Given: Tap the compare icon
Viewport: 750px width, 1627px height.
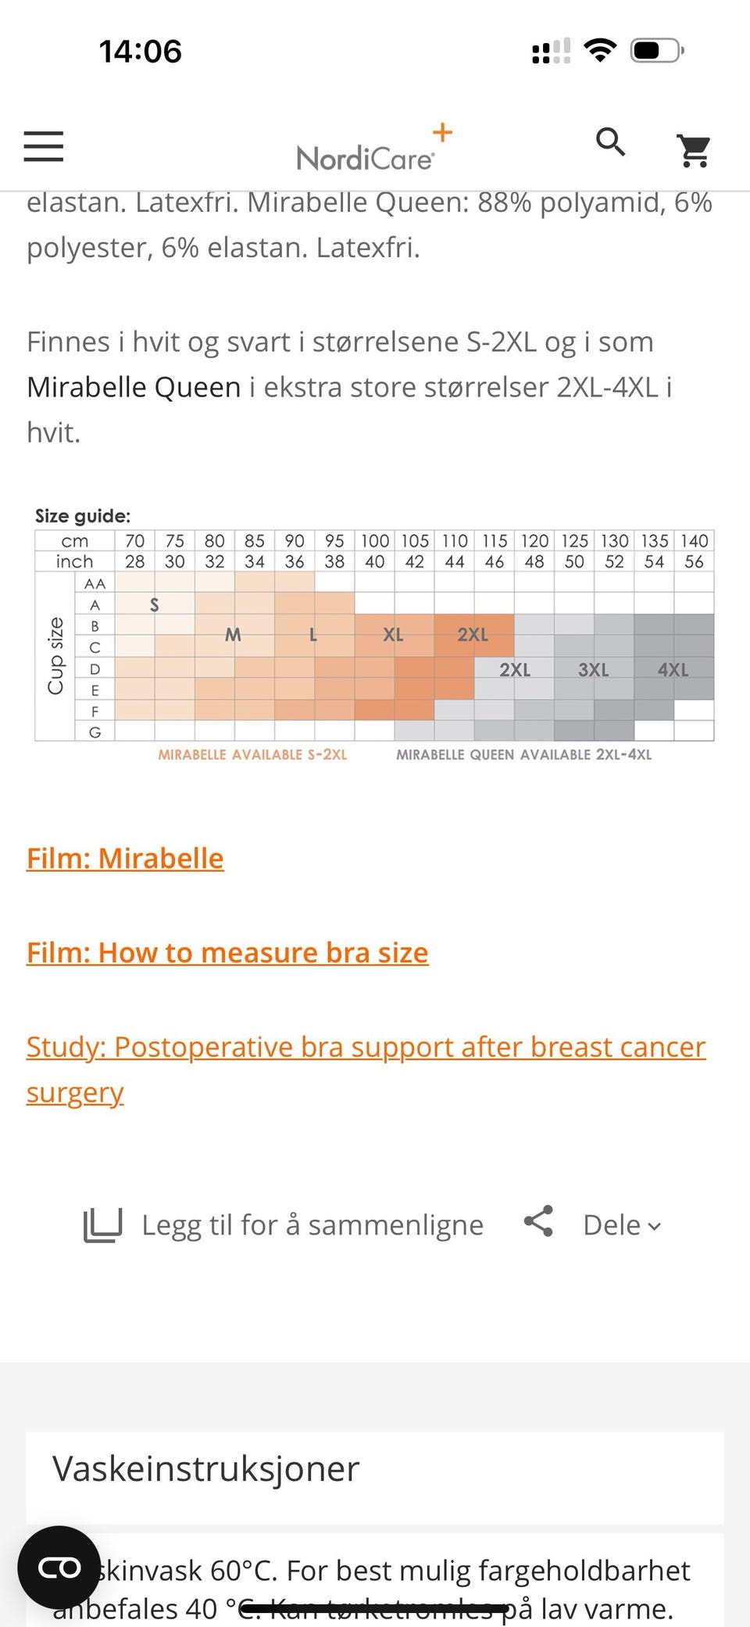Looking at the screenshot, I should (x=102, y=1225).
